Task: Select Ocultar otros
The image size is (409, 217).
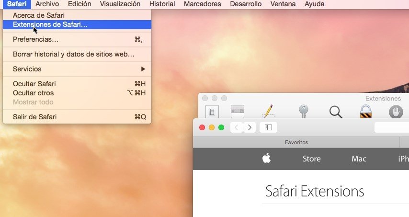Action: click(x=77, y=93)
